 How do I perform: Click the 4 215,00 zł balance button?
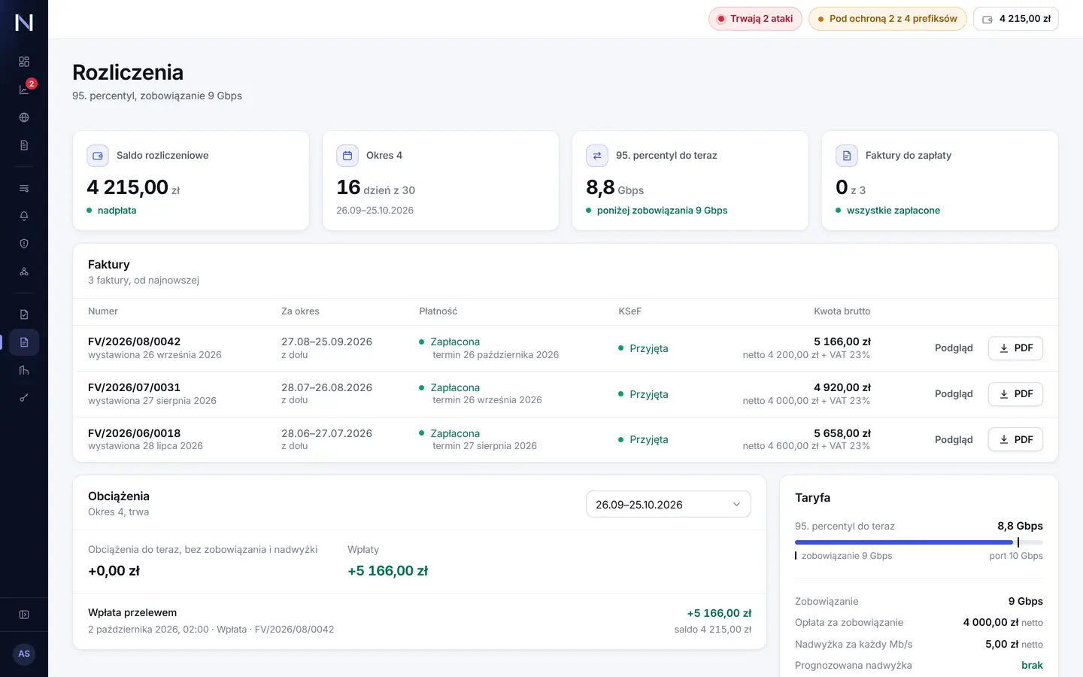pos(1016,19)
